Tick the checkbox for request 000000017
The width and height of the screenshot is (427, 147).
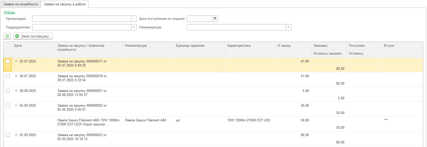click(8, 61)
